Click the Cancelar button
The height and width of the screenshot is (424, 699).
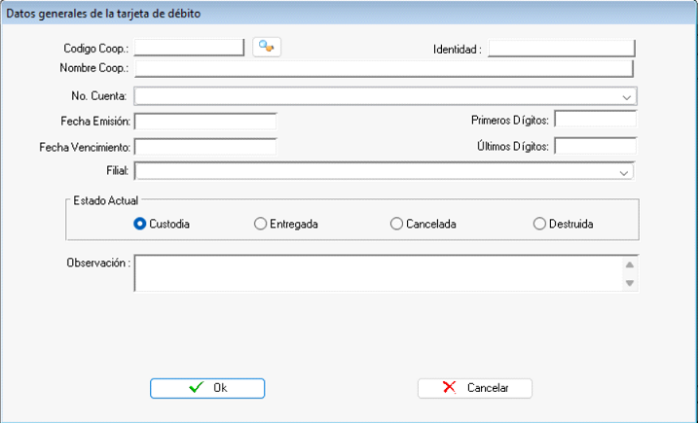click(475, 387)
